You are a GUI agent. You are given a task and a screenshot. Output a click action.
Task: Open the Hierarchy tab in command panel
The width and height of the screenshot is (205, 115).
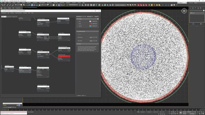click(196, 8)
